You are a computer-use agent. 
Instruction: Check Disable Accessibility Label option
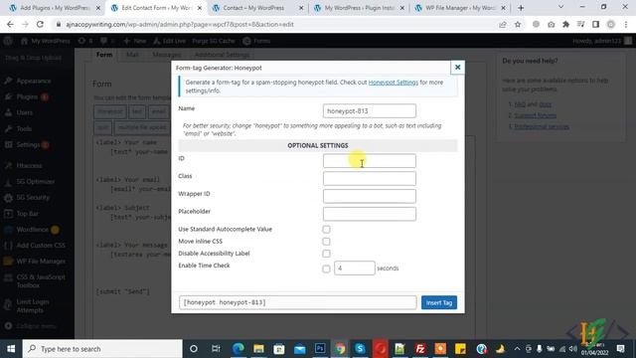[x=326, y=254]
